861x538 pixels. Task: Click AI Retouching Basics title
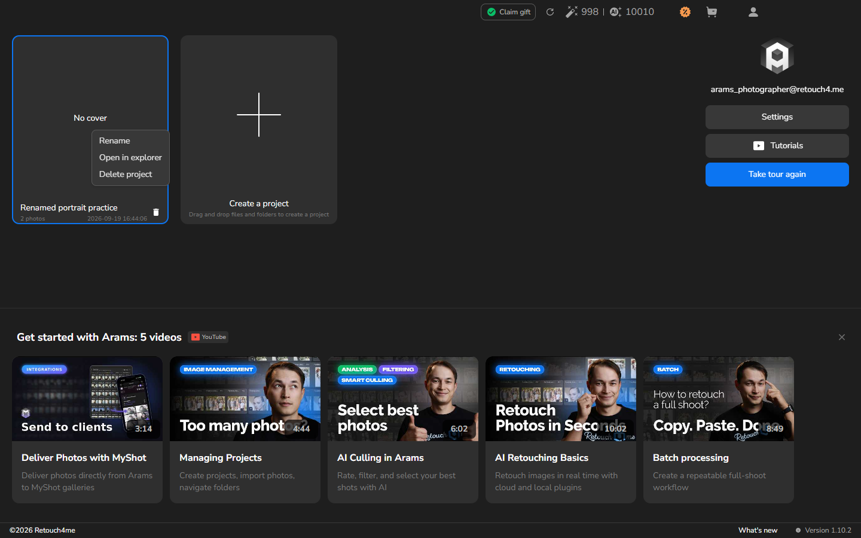[x=542, y=458]
